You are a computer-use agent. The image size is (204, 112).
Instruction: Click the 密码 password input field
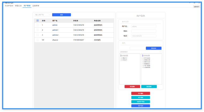tap(143, 31)
